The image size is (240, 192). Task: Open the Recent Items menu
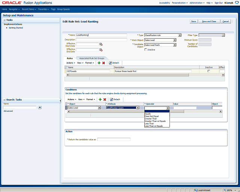point(29,9)
